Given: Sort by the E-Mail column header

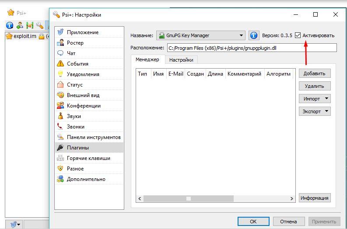Looking at the screenshot, I should [x=176, y=74].
